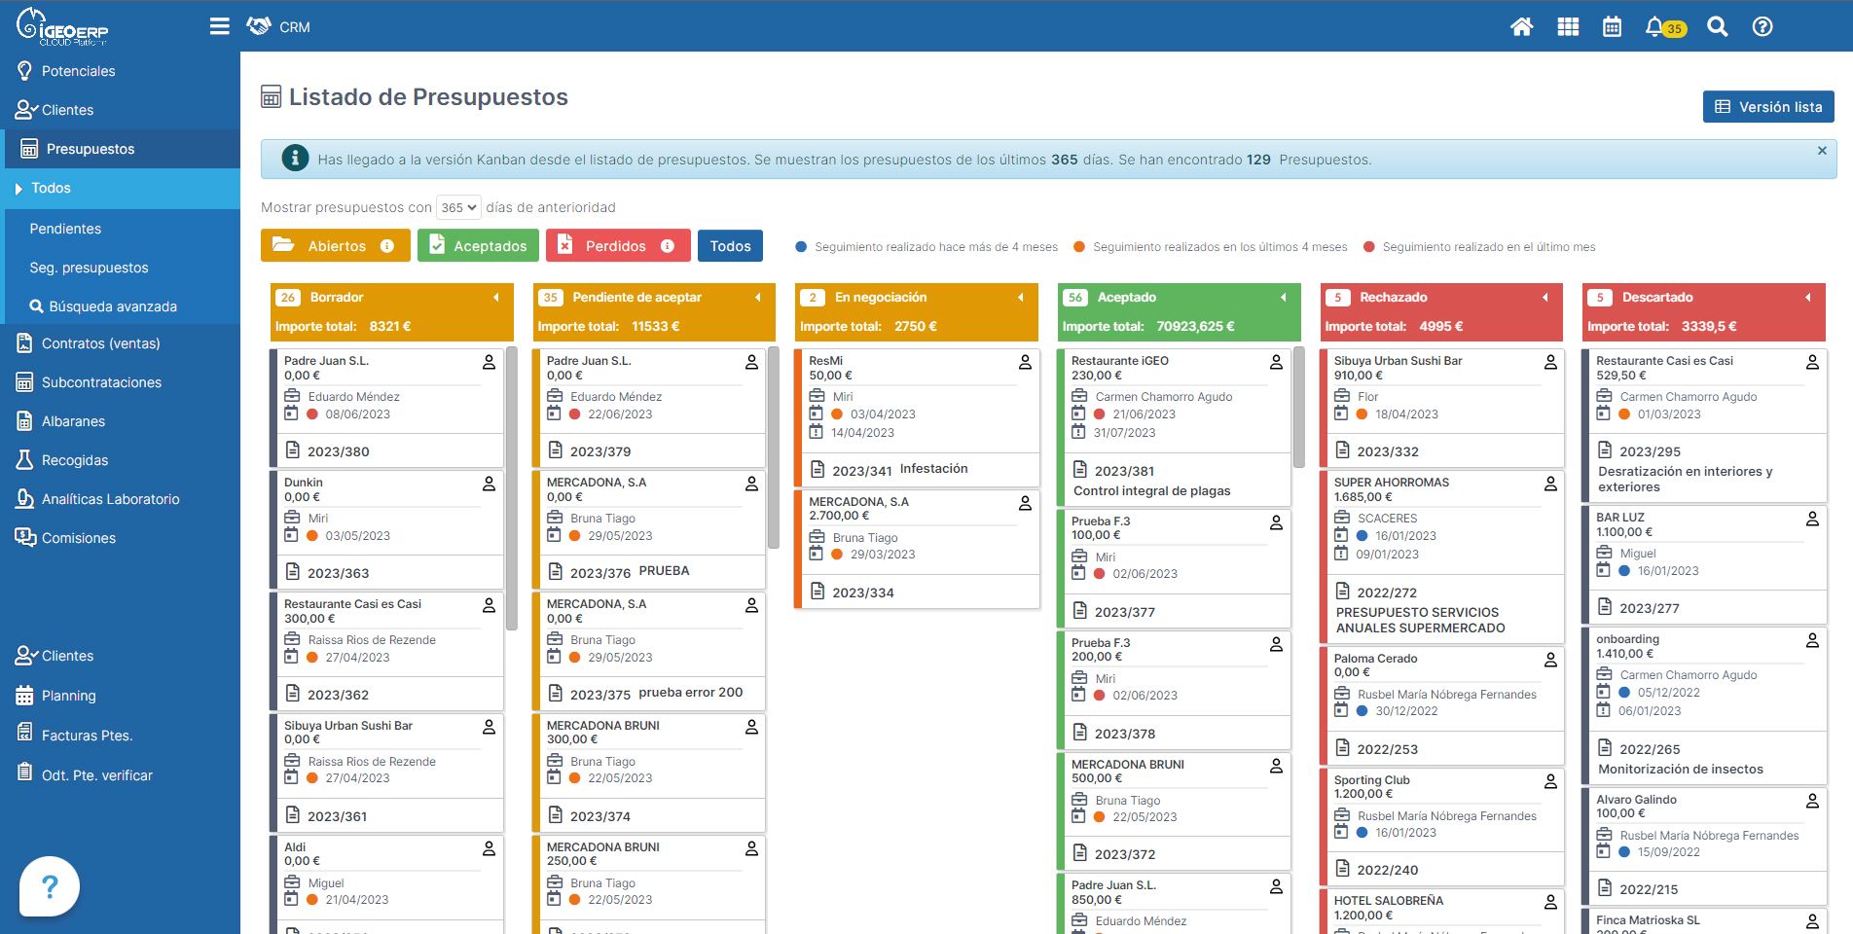Click user icon on Restaurante iGEO card
This screenshot has width=1853, height=934.
1276,362
